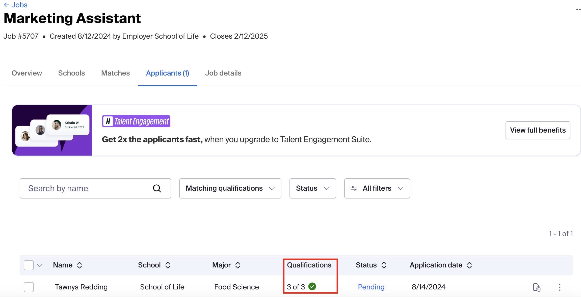Click the green qualifications checkmark icon
581x297 pixels.
coord(312,286)
